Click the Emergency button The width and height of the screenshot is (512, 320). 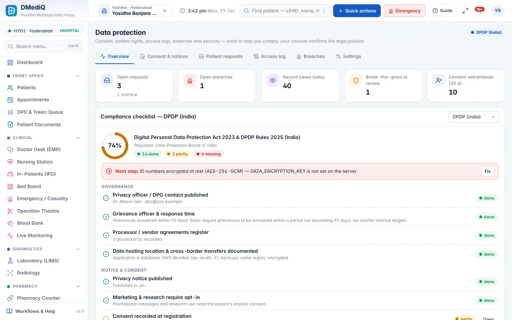point(405,11)
